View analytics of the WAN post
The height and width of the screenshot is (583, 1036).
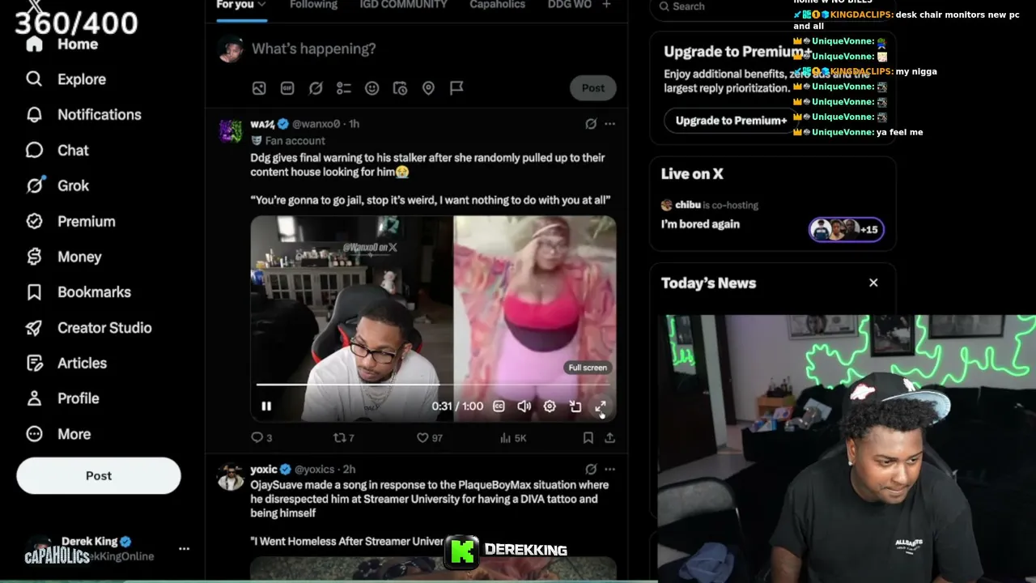pos(513,438)
